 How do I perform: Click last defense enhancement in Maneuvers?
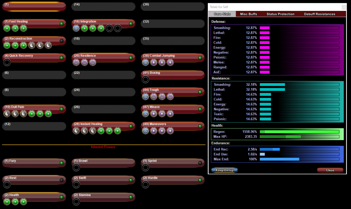click(x=170, y=131)
